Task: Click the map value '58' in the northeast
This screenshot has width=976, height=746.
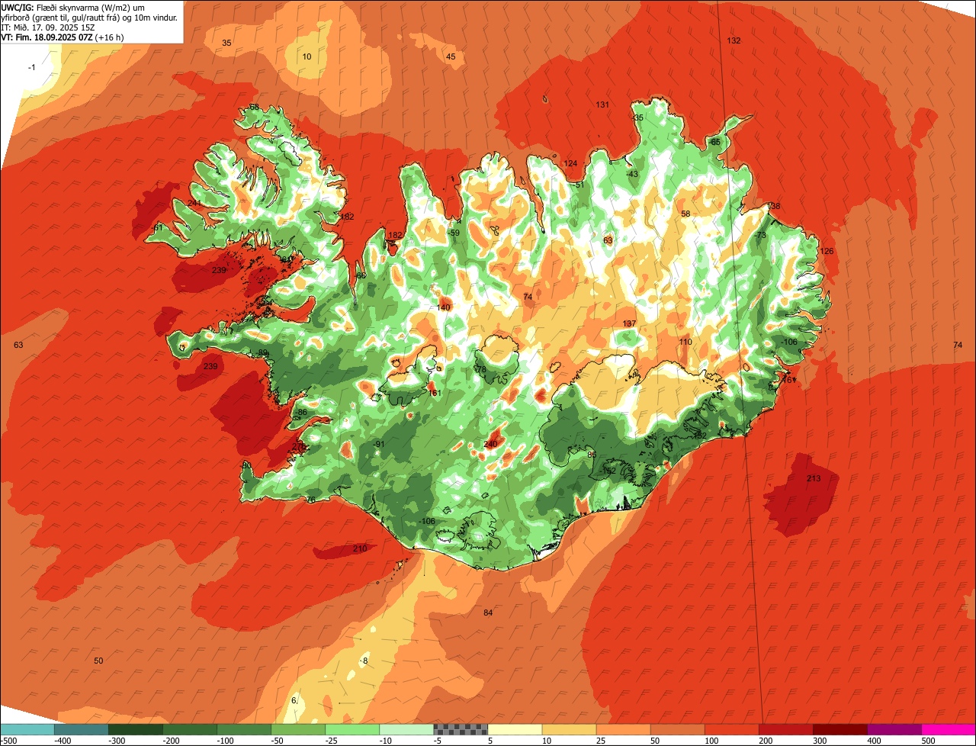Action: point(685,214)
